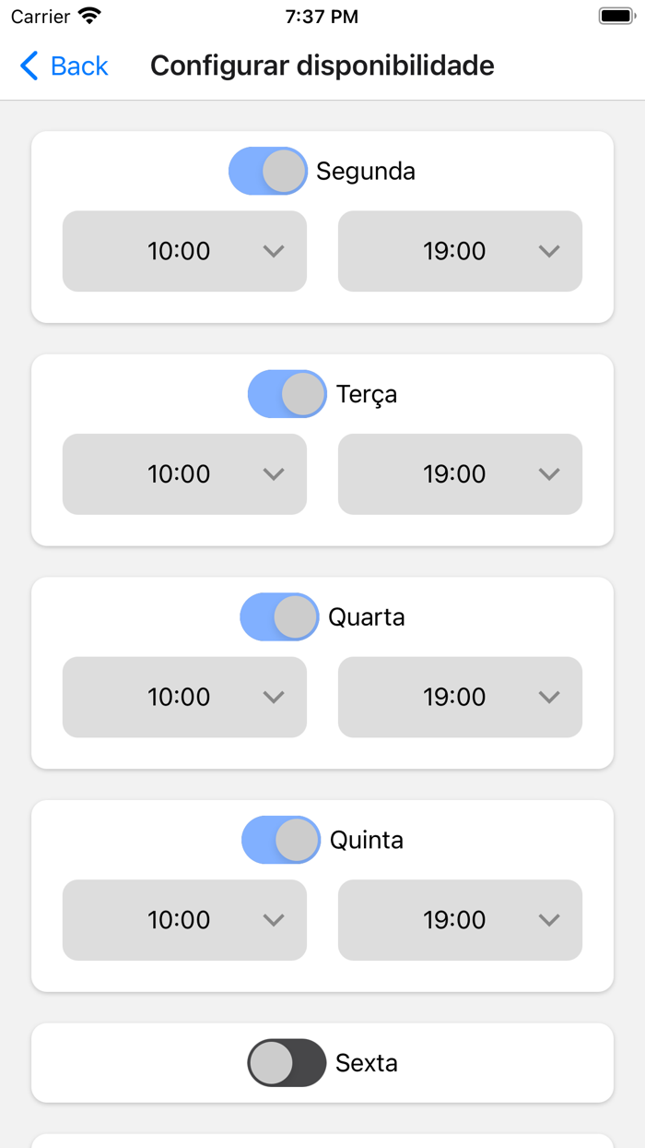Toggle off Quarta availability
The width and height of the screenshot is (645, 1148).
280,616
